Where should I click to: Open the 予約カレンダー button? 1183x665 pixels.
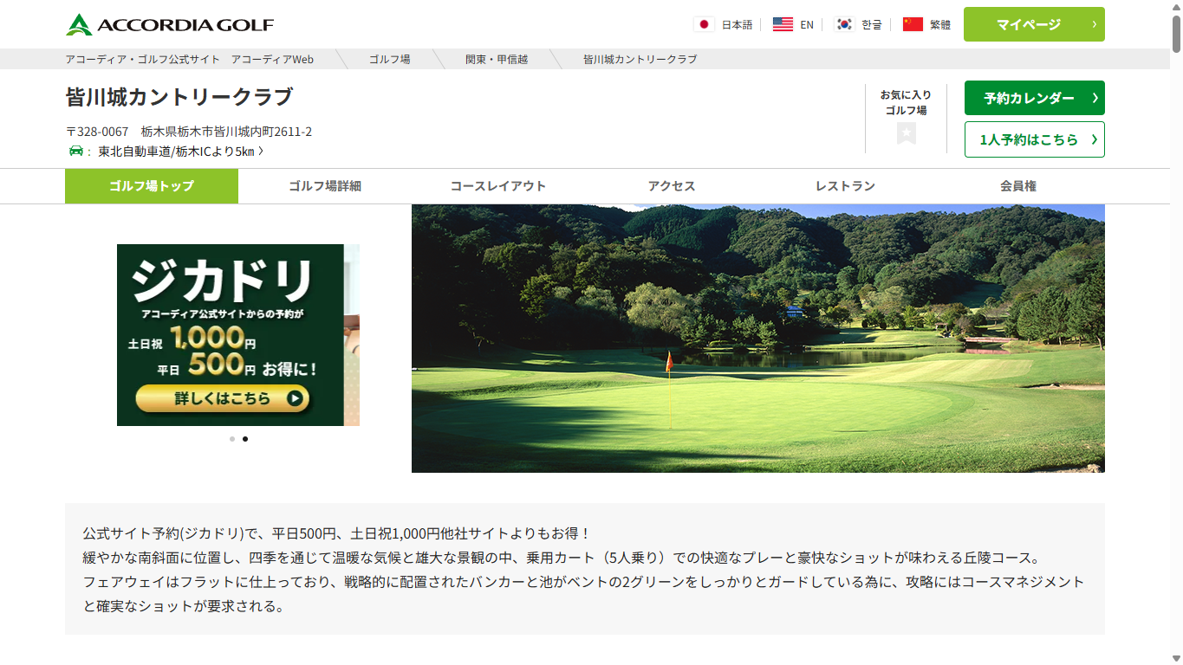pos(1035,98)
